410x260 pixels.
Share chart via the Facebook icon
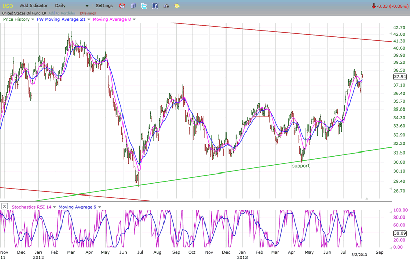[155, 6]
